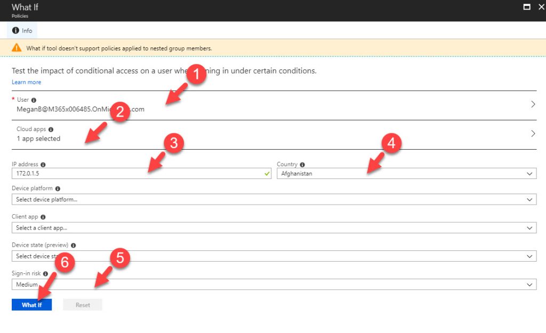Open the User selection row chevron
The height and width of the screenshot is (333, 546).
[533, 104]
